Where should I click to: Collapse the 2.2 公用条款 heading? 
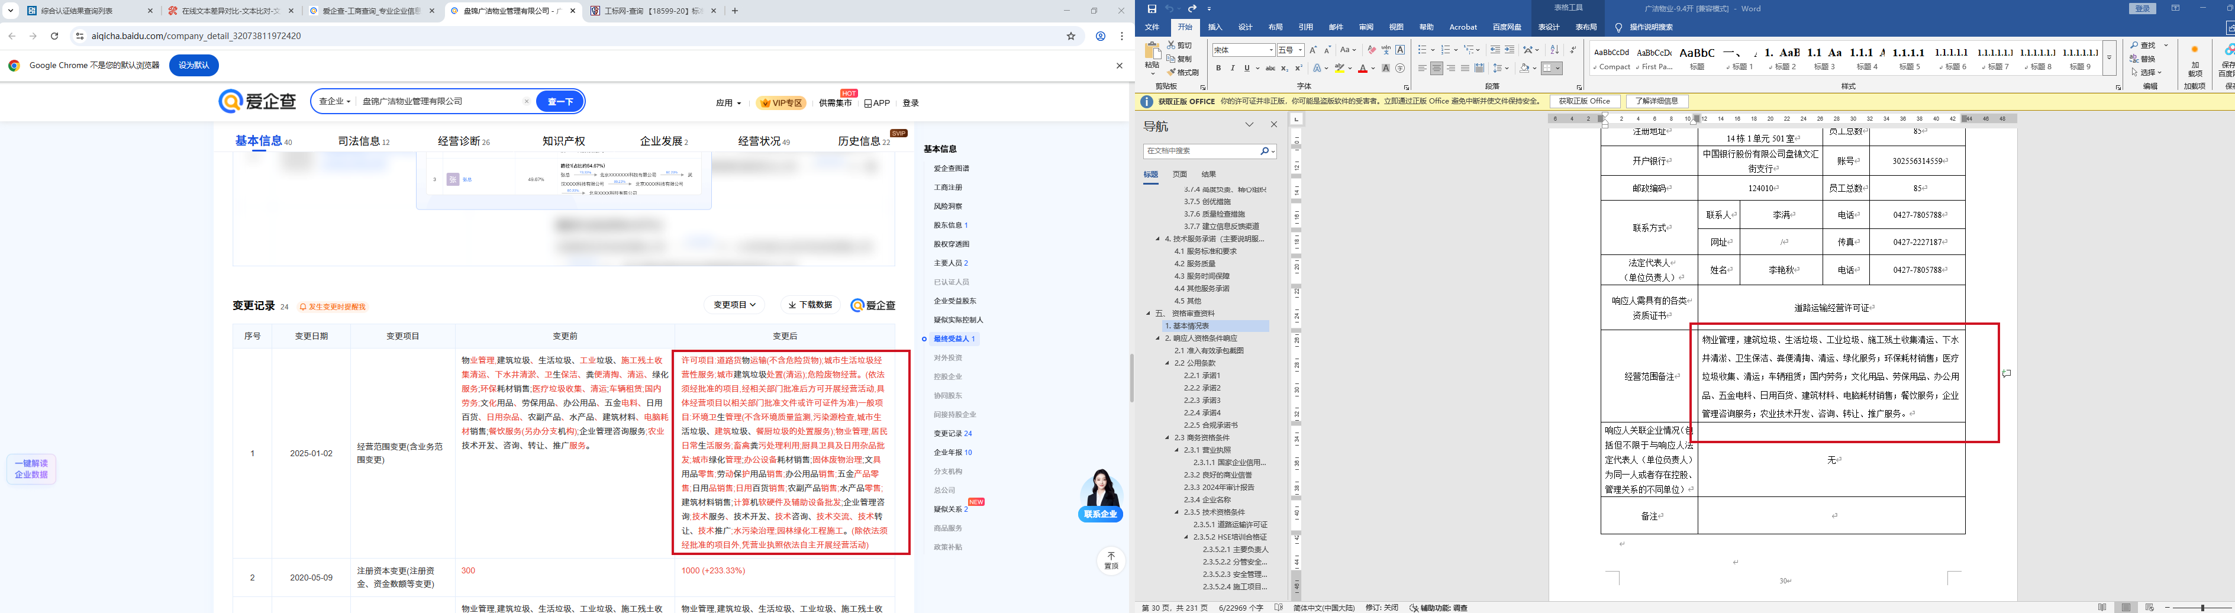(1168, 363)
